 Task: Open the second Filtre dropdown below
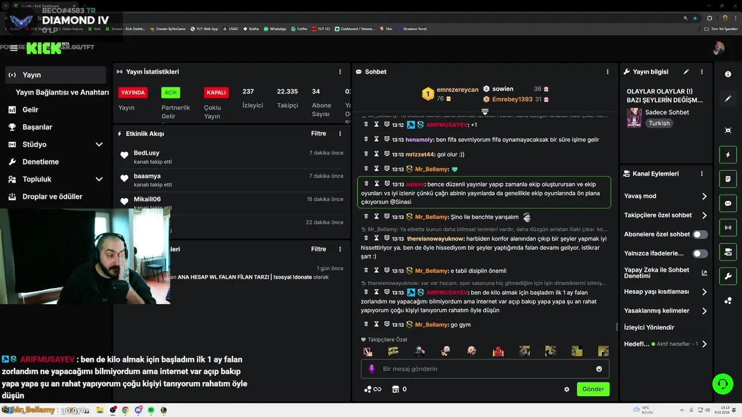(318, 249)
